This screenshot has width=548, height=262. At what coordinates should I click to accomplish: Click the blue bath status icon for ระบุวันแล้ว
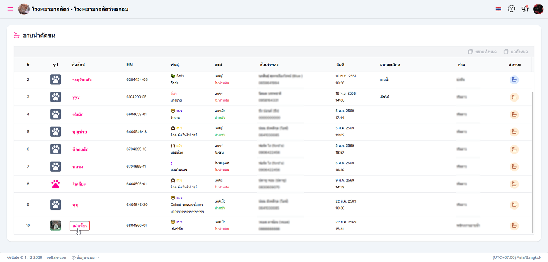[x=514, y=80]
